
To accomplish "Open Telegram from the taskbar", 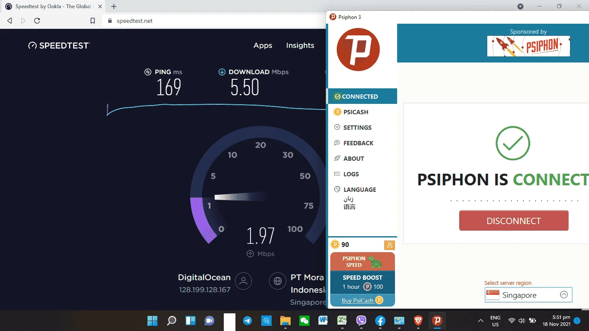I will point(248,321).
